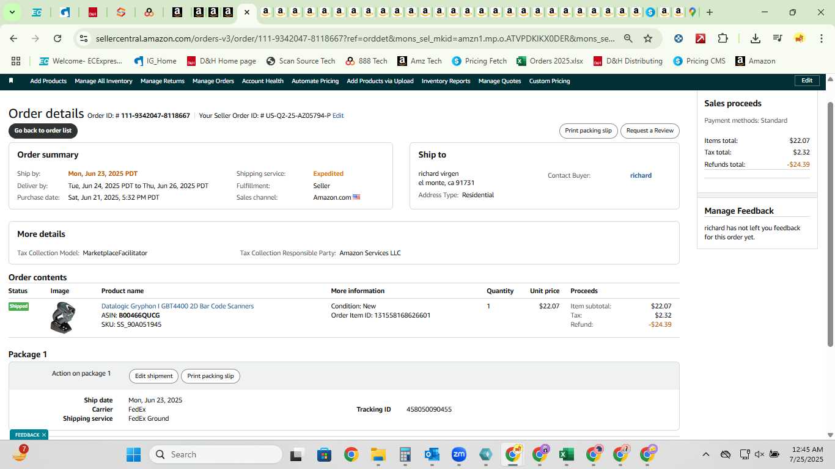This screenshot has height=469, width=835.
Task: Open Zoom from taskbar
Action: coord(458,454)
